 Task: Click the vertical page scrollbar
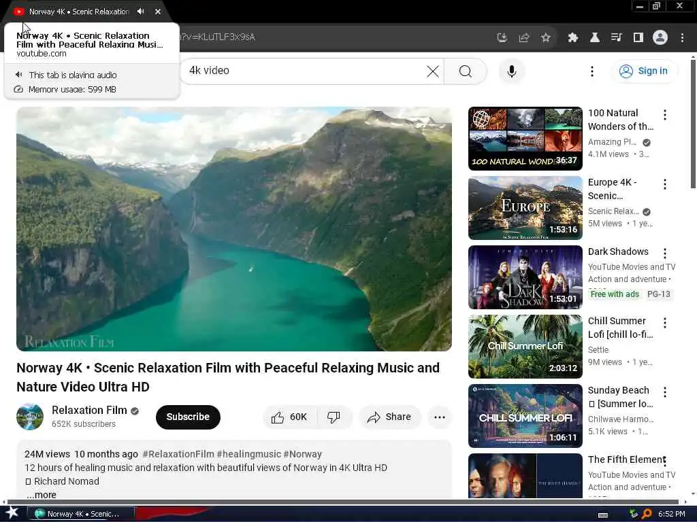[693, 124]
